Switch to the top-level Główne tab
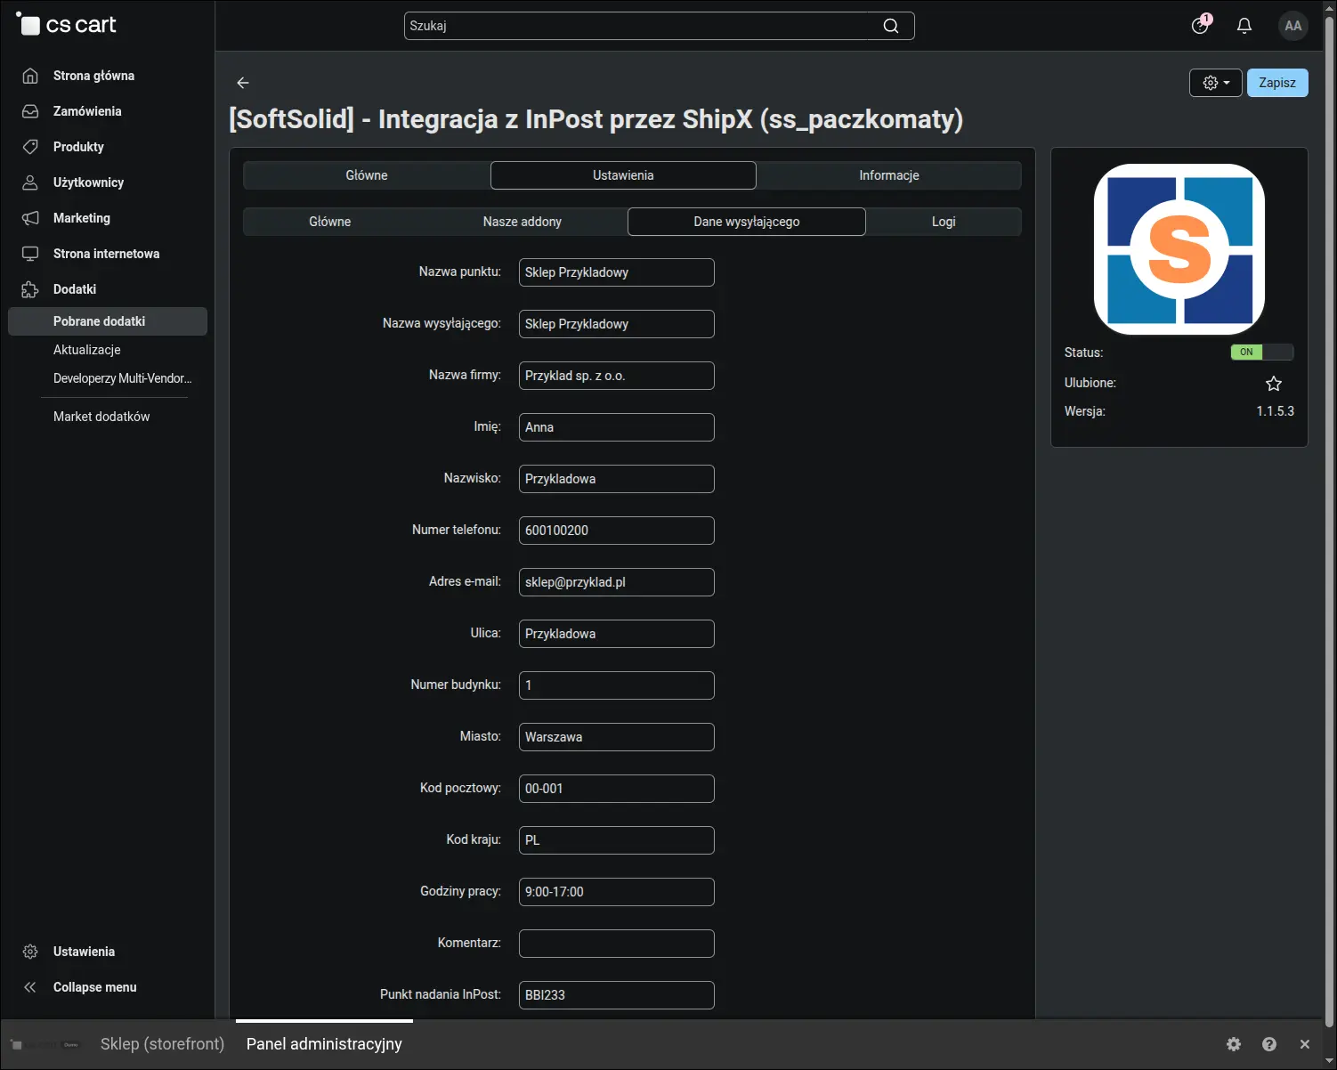The height and width of the screenshot is (1070, 1337). coord(367,175)
